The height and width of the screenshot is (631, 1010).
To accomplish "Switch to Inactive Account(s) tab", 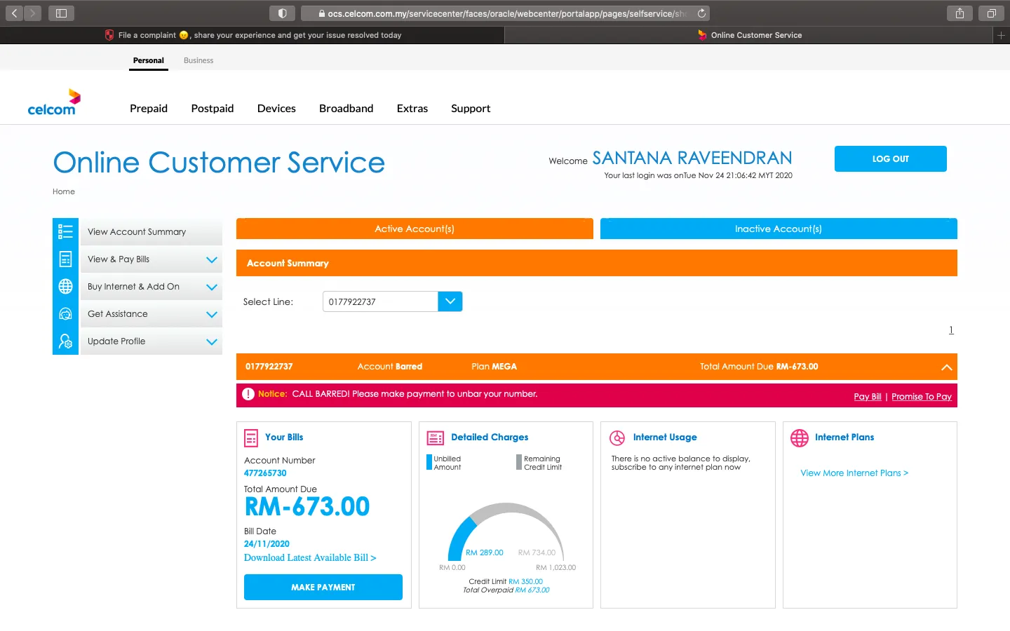I will tap(778, 229).
